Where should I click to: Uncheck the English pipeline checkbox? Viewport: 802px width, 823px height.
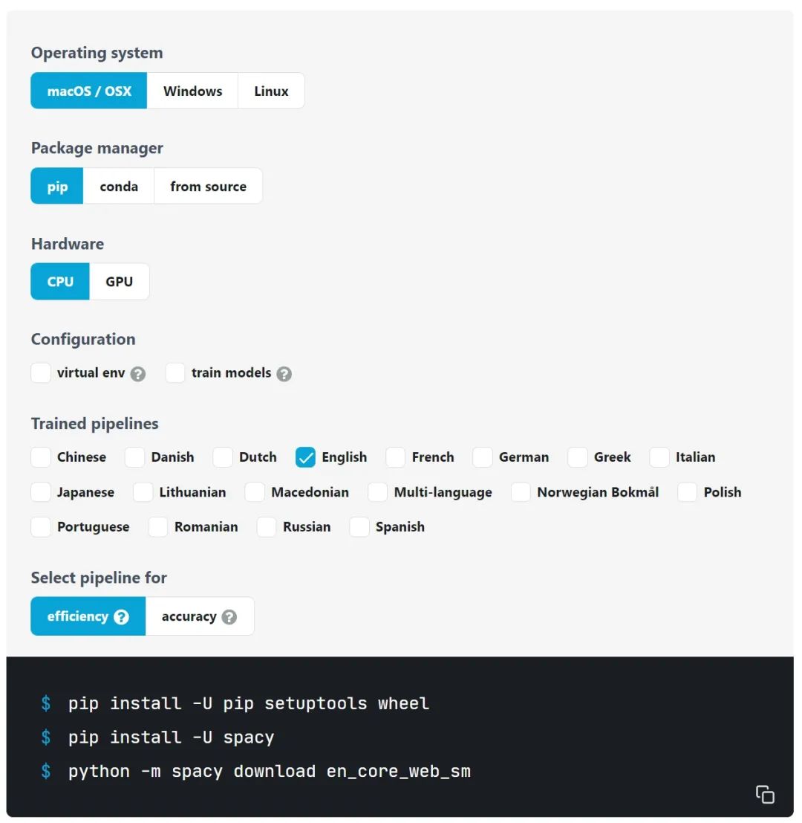(x=305, y=457)
